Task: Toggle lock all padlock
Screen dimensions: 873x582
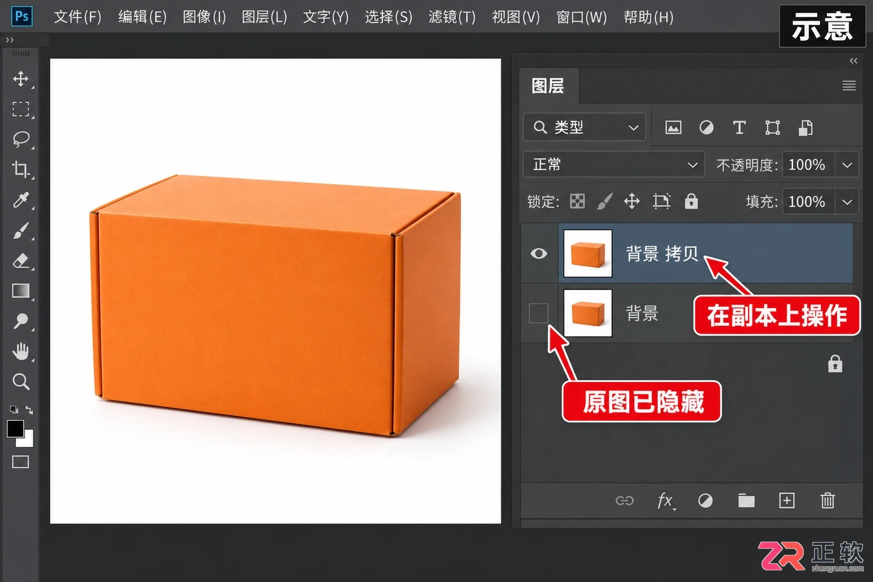Action: pyautogui.click(x=691, y=201)
